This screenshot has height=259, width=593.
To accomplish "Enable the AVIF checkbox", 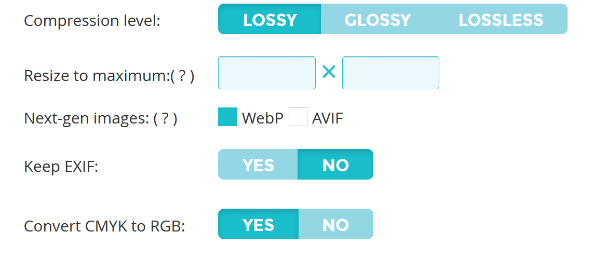I will click(x=298, y=117).
